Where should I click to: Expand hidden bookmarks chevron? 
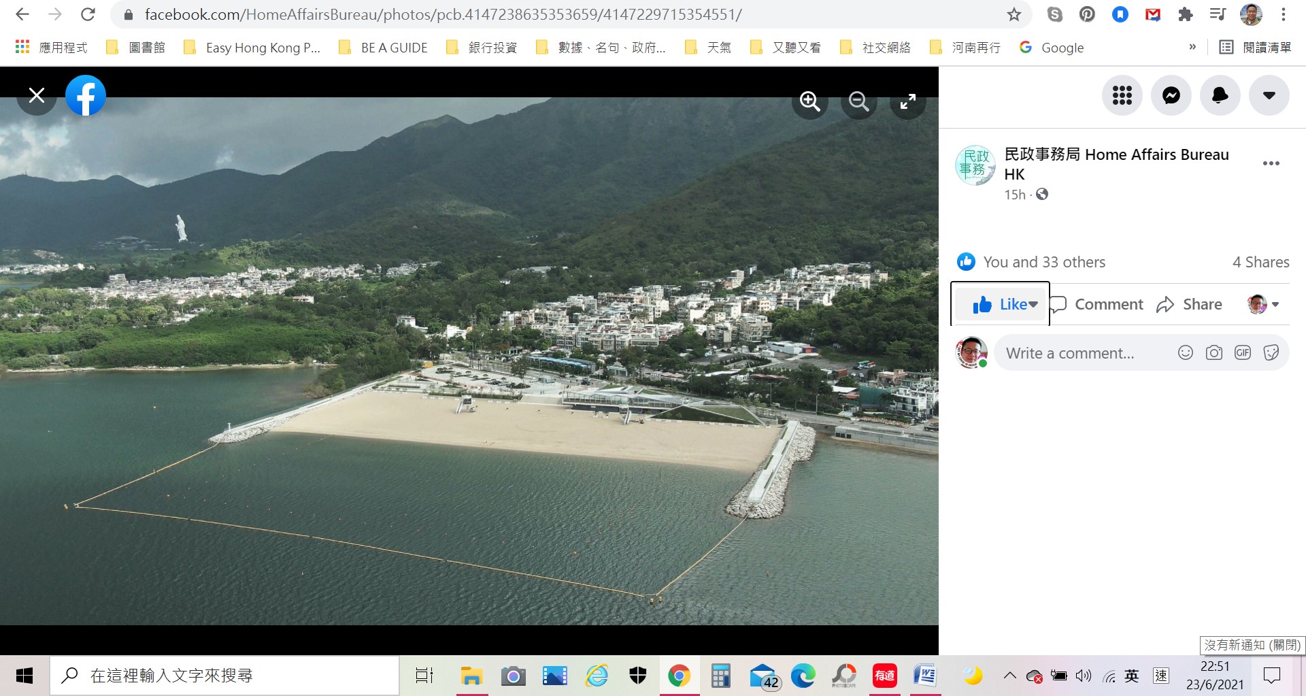pyautogui.click(x=1192, y=47)
